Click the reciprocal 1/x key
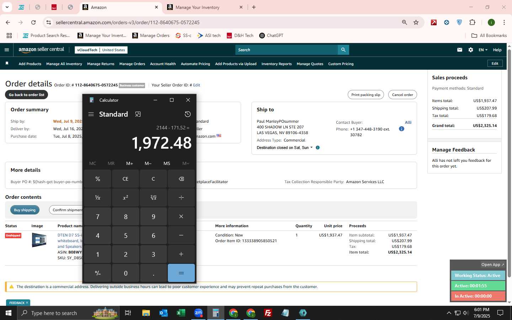This screenshot has width=512, height=320. (97, 198)
